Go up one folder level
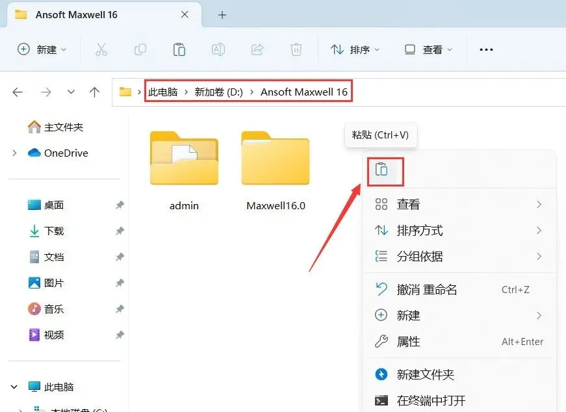 coord(95,92)
